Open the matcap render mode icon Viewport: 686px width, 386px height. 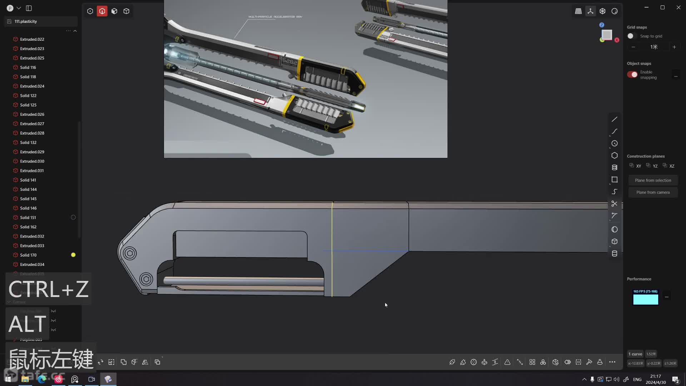tap(615, 11)
